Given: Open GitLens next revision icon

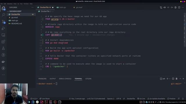Looking at the screenshot, I should (172, 8).
